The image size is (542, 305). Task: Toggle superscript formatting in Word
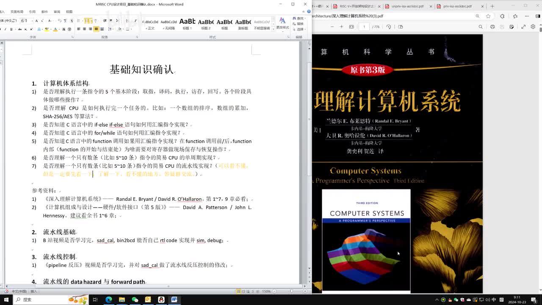[x=31, y=29]
